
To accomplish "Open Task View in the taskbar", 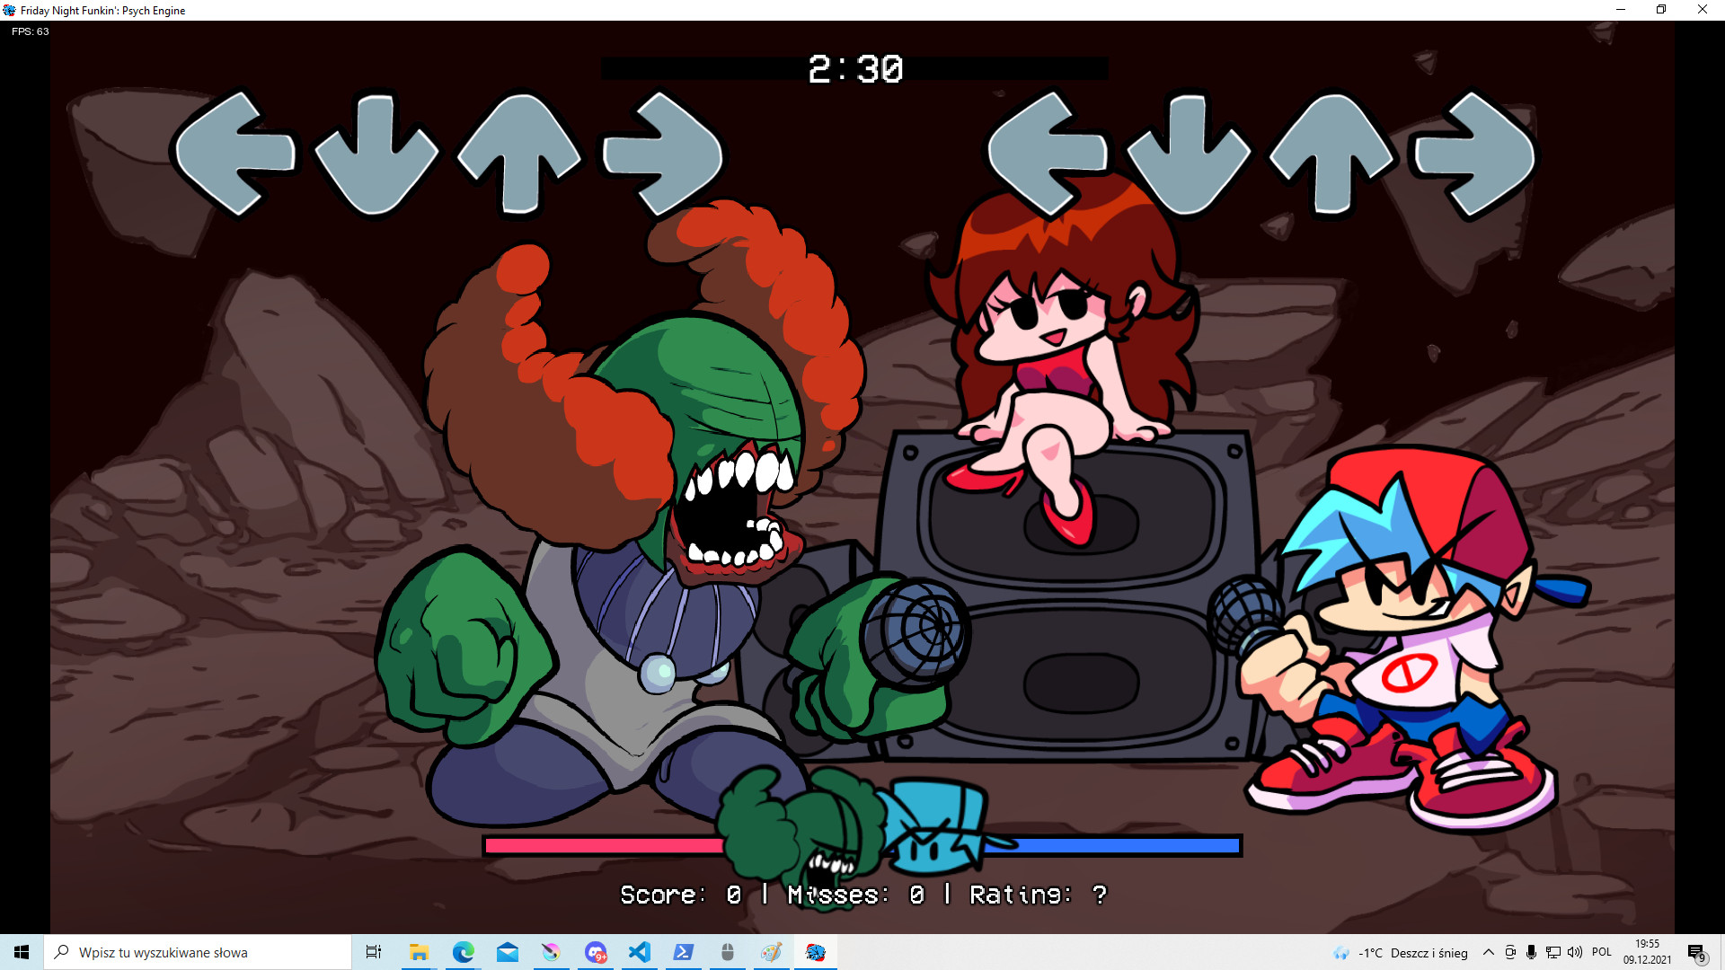I will point(374,952).
